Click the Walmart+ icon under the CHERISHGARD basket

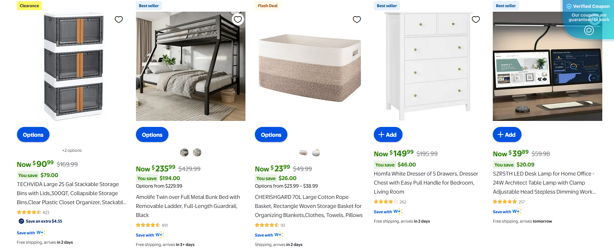[x=279, y=235]
